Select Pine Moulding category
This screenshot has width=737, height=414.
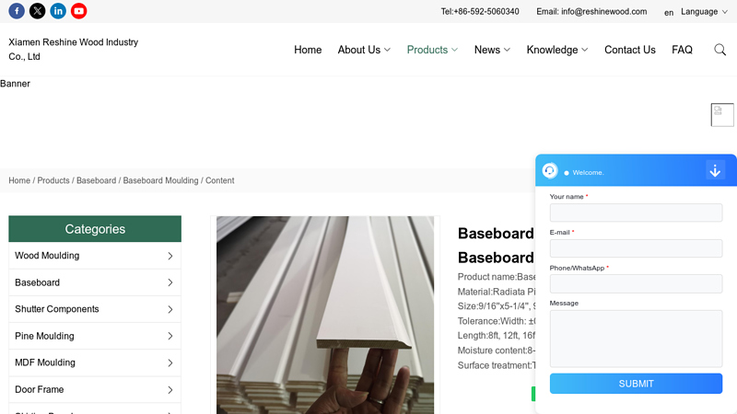coord(44,336)
